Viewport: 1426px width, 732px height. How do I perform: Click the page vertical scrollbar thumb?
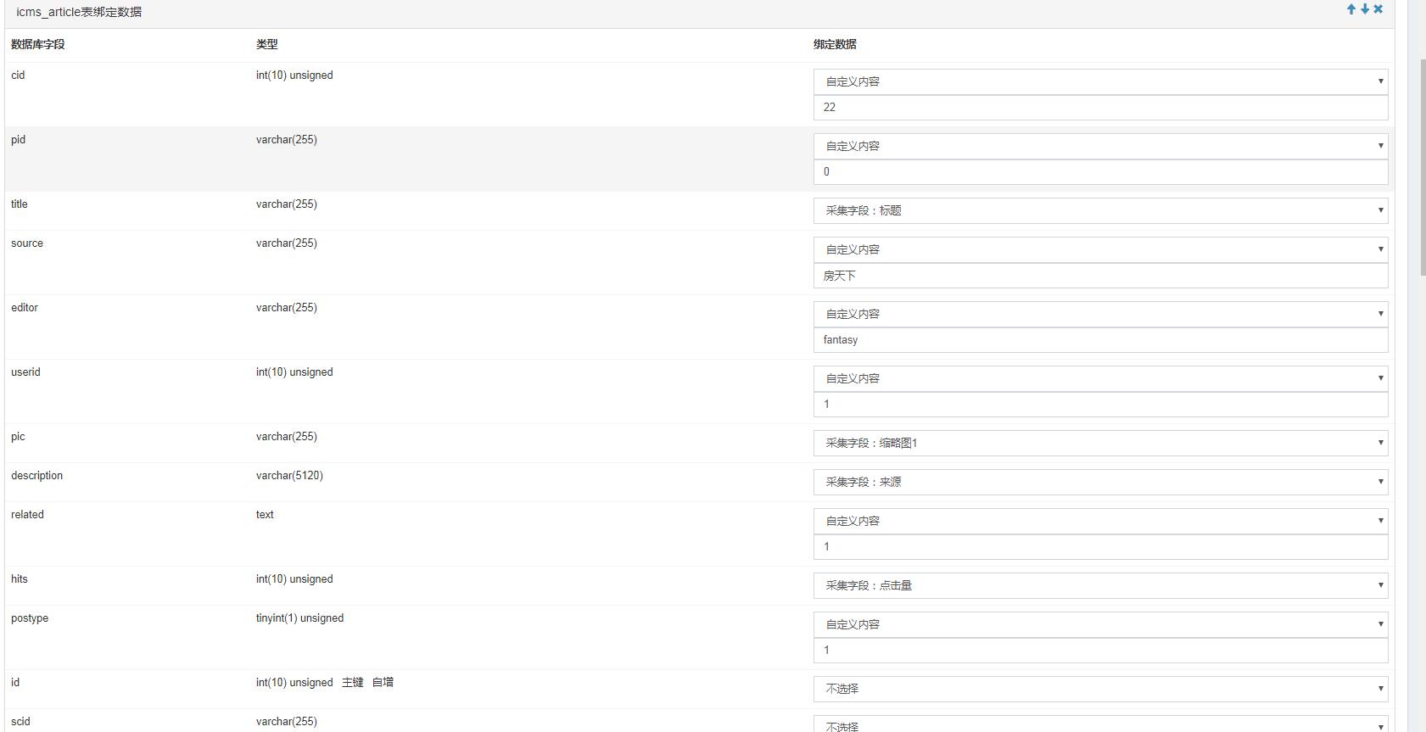click(x=1423, y=167)
